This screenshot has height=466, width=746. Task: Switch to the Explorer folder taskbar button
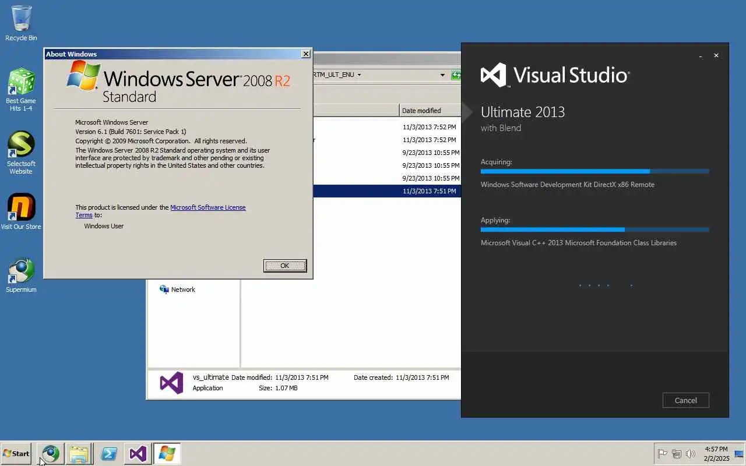[79, 453]
